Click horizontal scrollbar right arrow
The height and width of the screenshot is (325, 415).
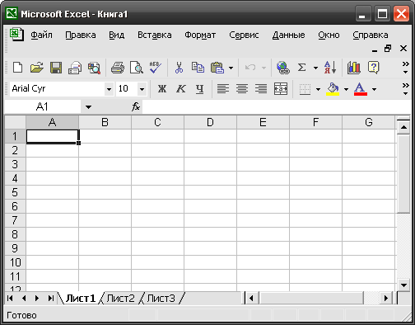pos(386,298)
